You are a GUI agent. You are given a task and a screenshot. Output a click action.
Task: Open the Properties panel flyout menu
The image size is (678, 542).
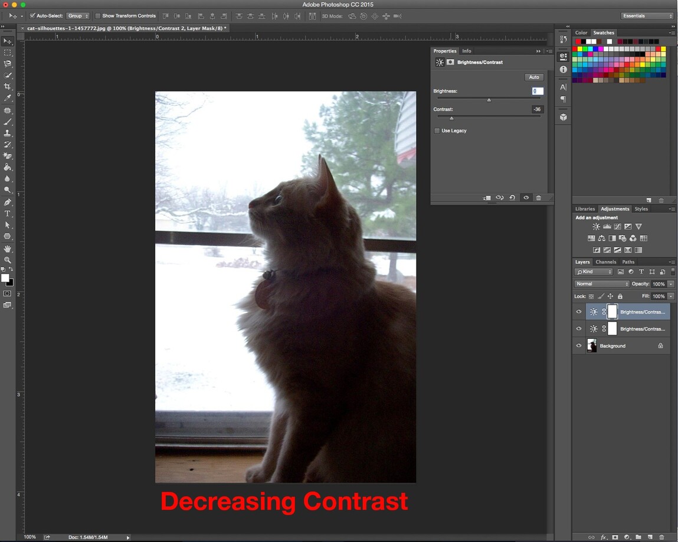[x=549, y=51]
